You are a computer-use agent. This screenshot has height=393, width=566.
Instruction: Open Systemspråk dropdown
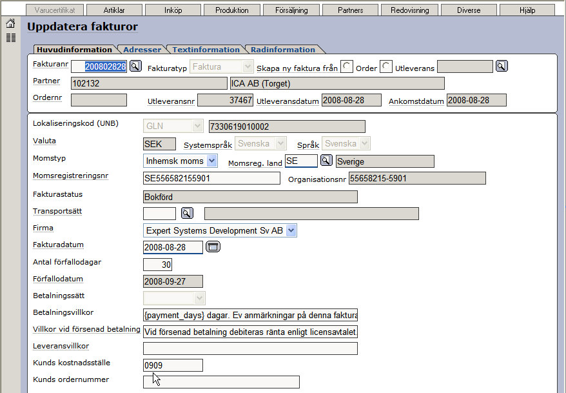pos(260,143)
